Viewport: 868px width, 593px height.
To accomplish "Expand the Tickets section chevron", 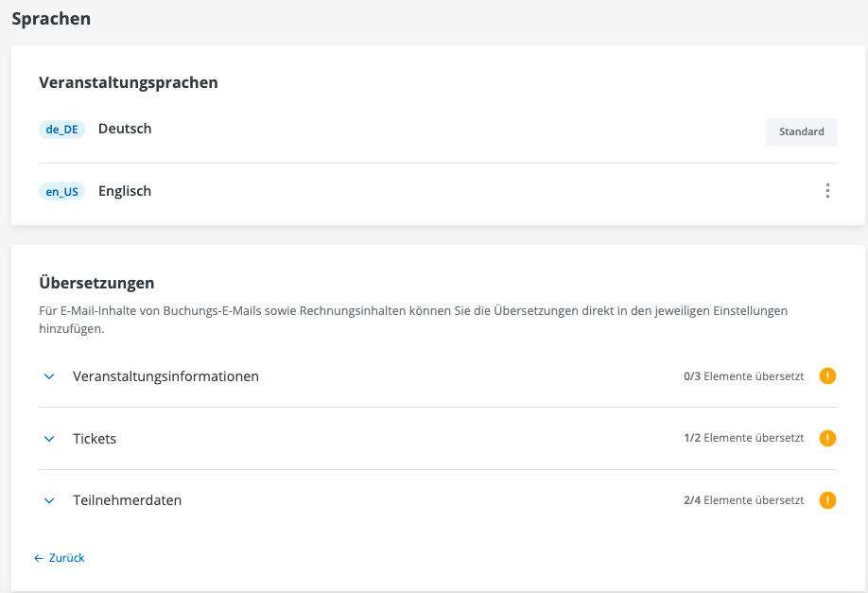I will pyautogui.click(x=49, y=439).
